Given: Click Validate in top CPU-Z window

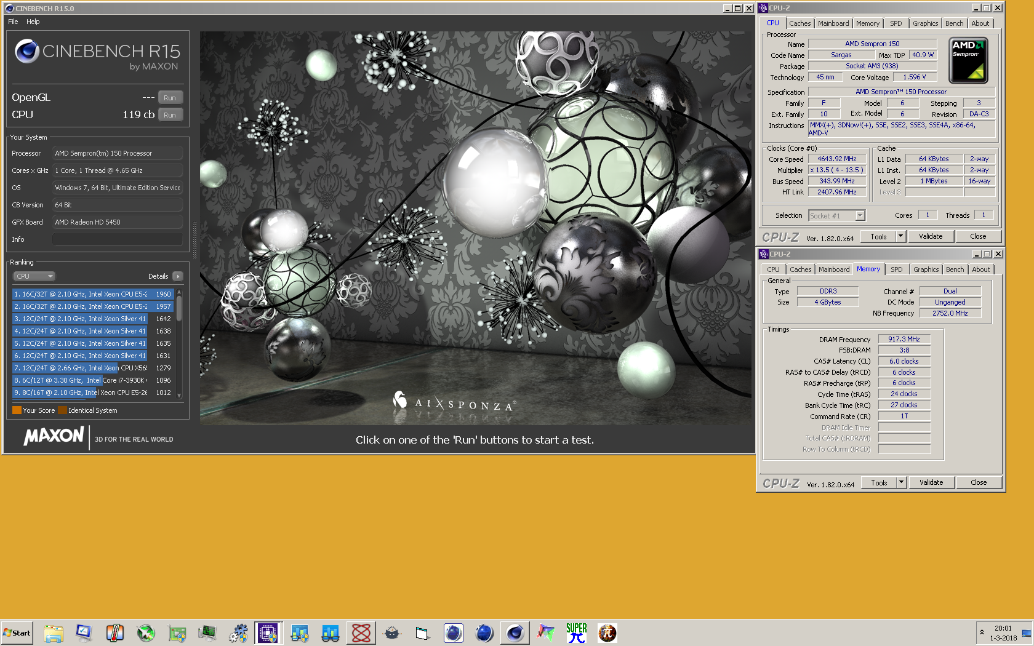Looking at the screenshot, I should coord(931,236).
